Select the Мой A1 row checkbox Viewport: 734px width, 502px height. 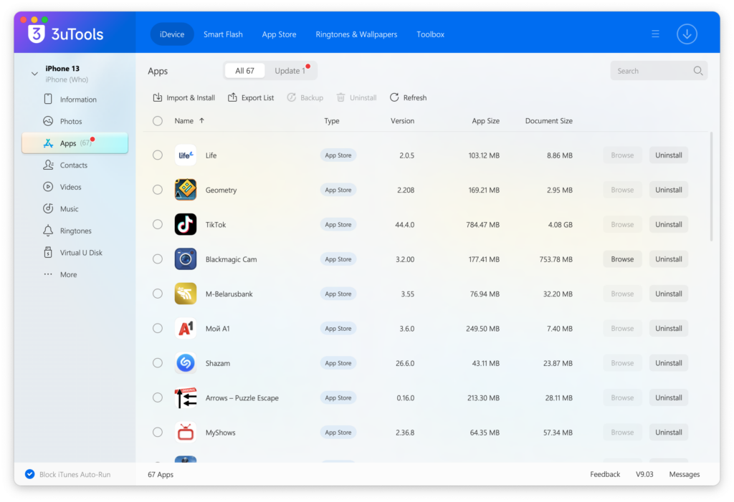click(158, 329)
